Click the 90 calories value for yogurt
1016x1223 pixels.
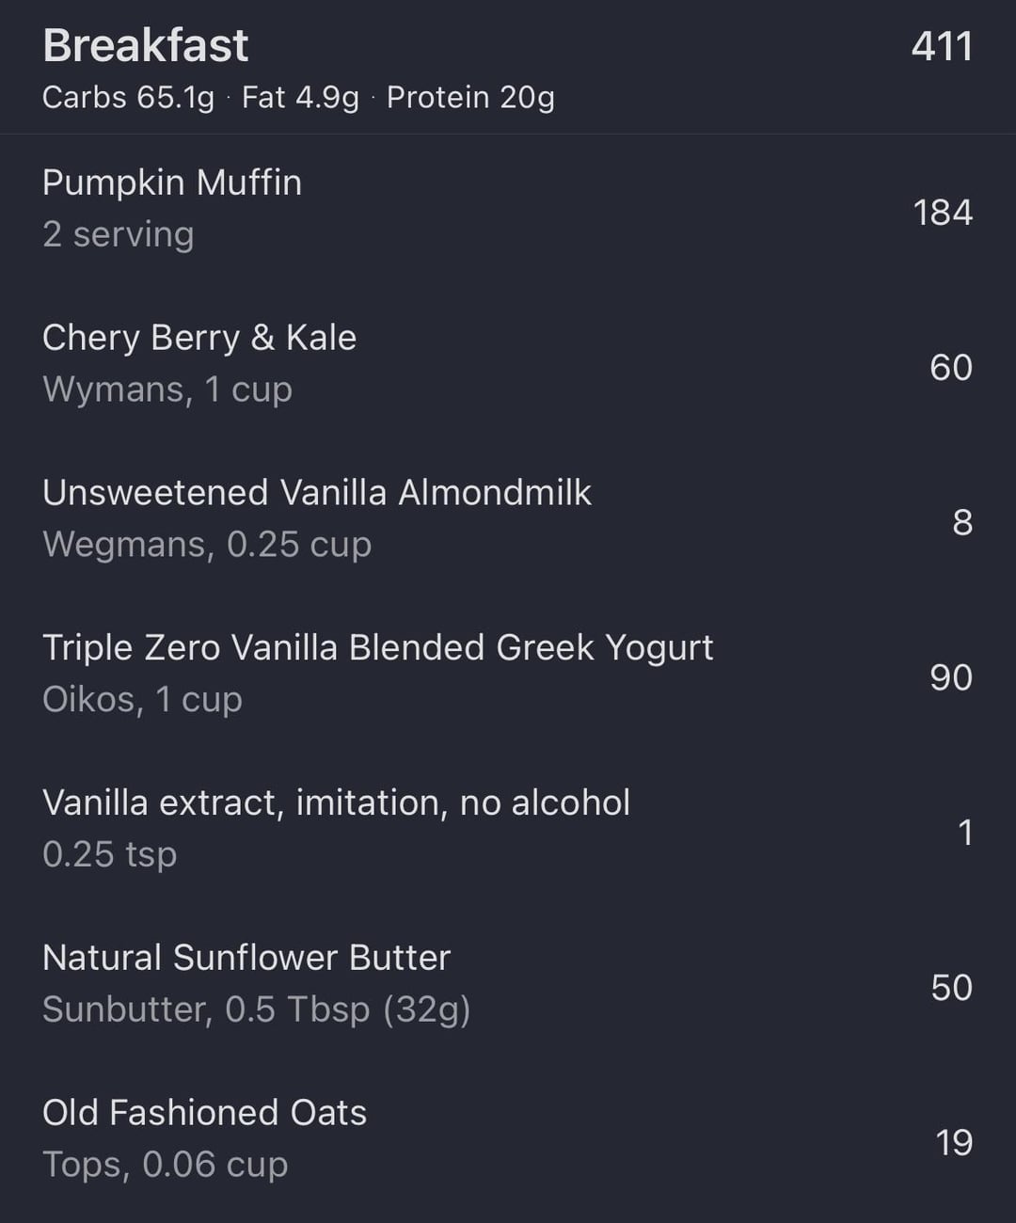click(950, 677)
